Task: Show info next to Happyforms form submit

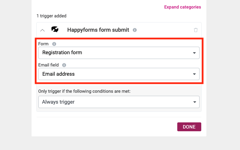Action: click(135, 30)
